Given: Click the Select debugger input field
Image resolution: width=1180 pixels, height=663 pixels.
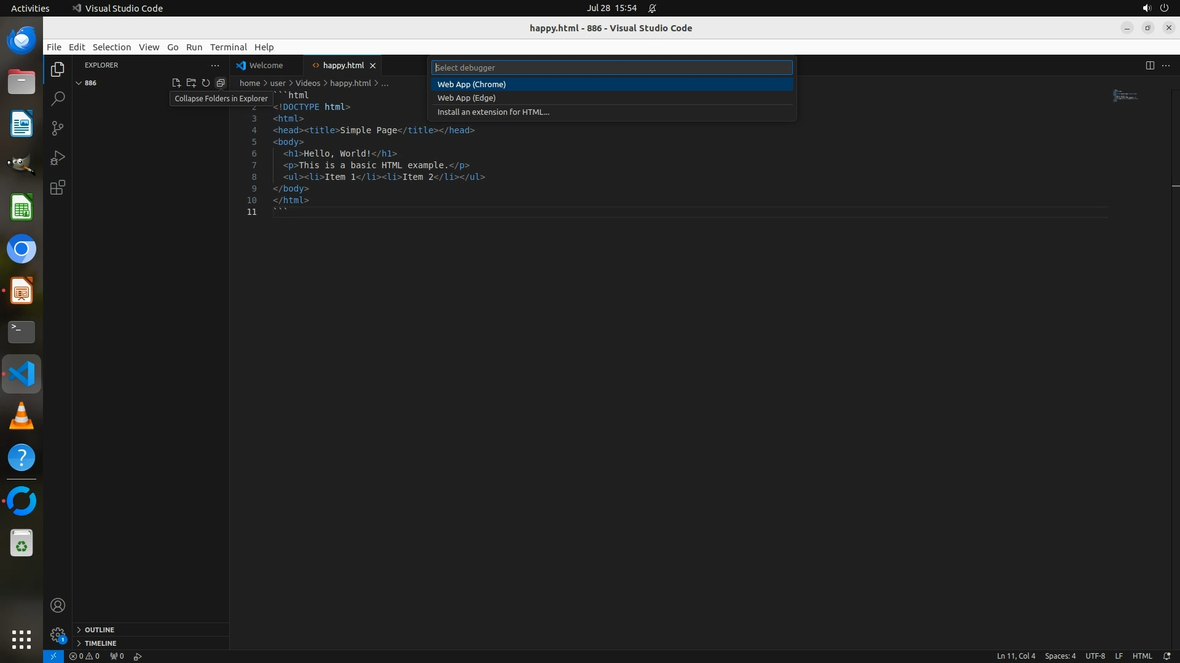Looking at the screenshot, I should pos(612,68).
